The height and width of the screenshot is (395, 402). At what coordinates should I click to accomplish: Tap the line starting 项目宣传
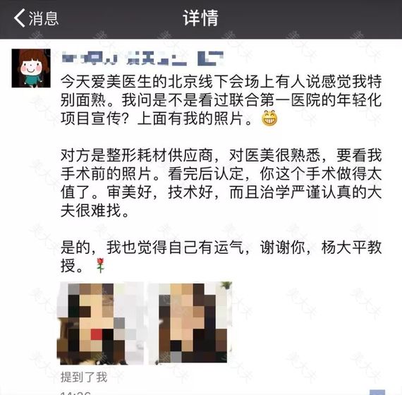coord(157,119)
